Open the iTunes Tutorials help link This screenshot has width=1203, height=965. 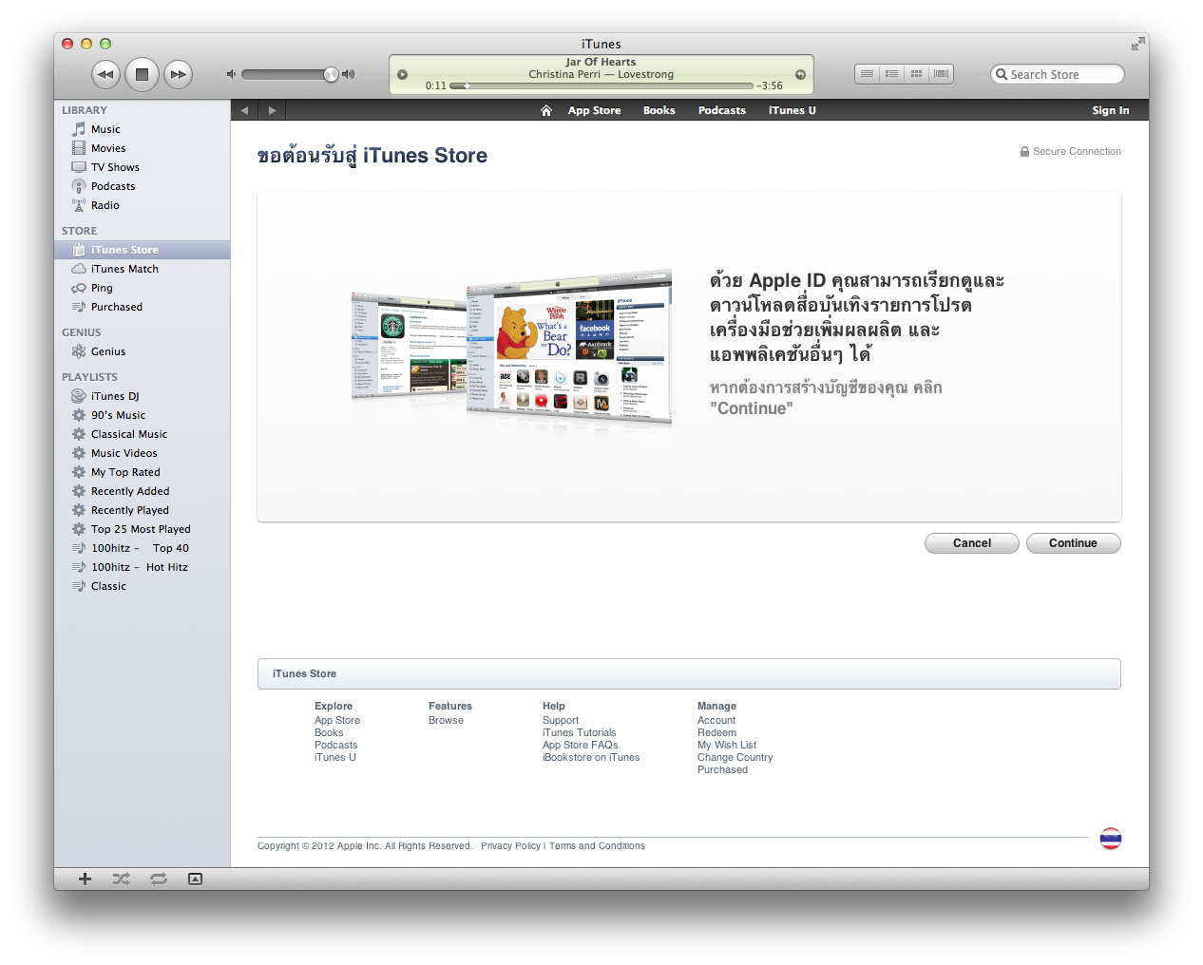coord(579,733)
